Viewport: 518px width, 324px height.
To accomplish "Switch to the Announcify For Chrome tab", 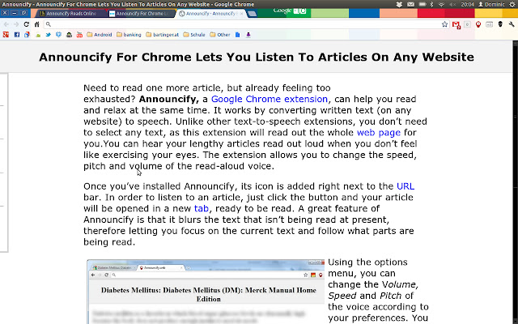I will (x=140, y=14).
